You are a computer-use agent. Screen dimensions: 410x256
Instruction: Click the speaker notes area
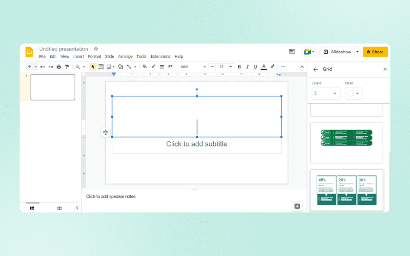tap(194, 197)
